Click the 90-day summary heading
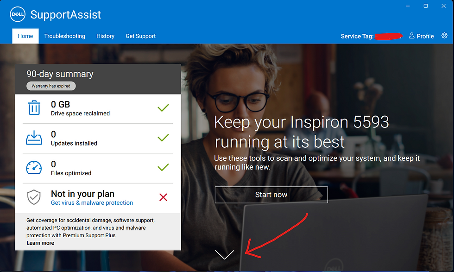 [x=60, y=74]
